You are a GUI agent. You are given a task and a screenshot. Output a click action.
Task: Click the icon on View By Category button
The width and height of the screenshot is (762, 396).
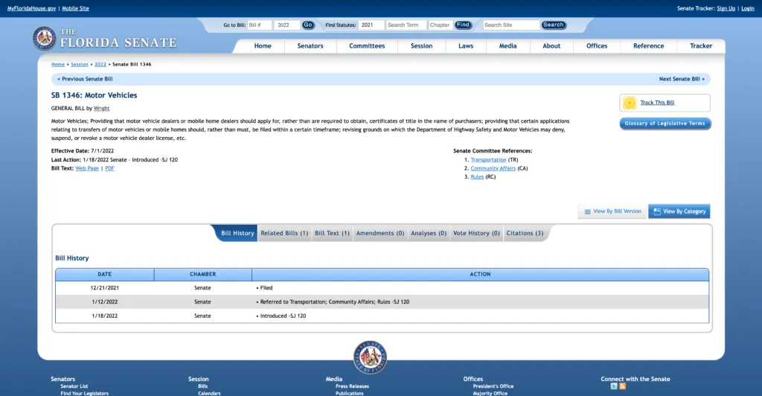(656, 211)
